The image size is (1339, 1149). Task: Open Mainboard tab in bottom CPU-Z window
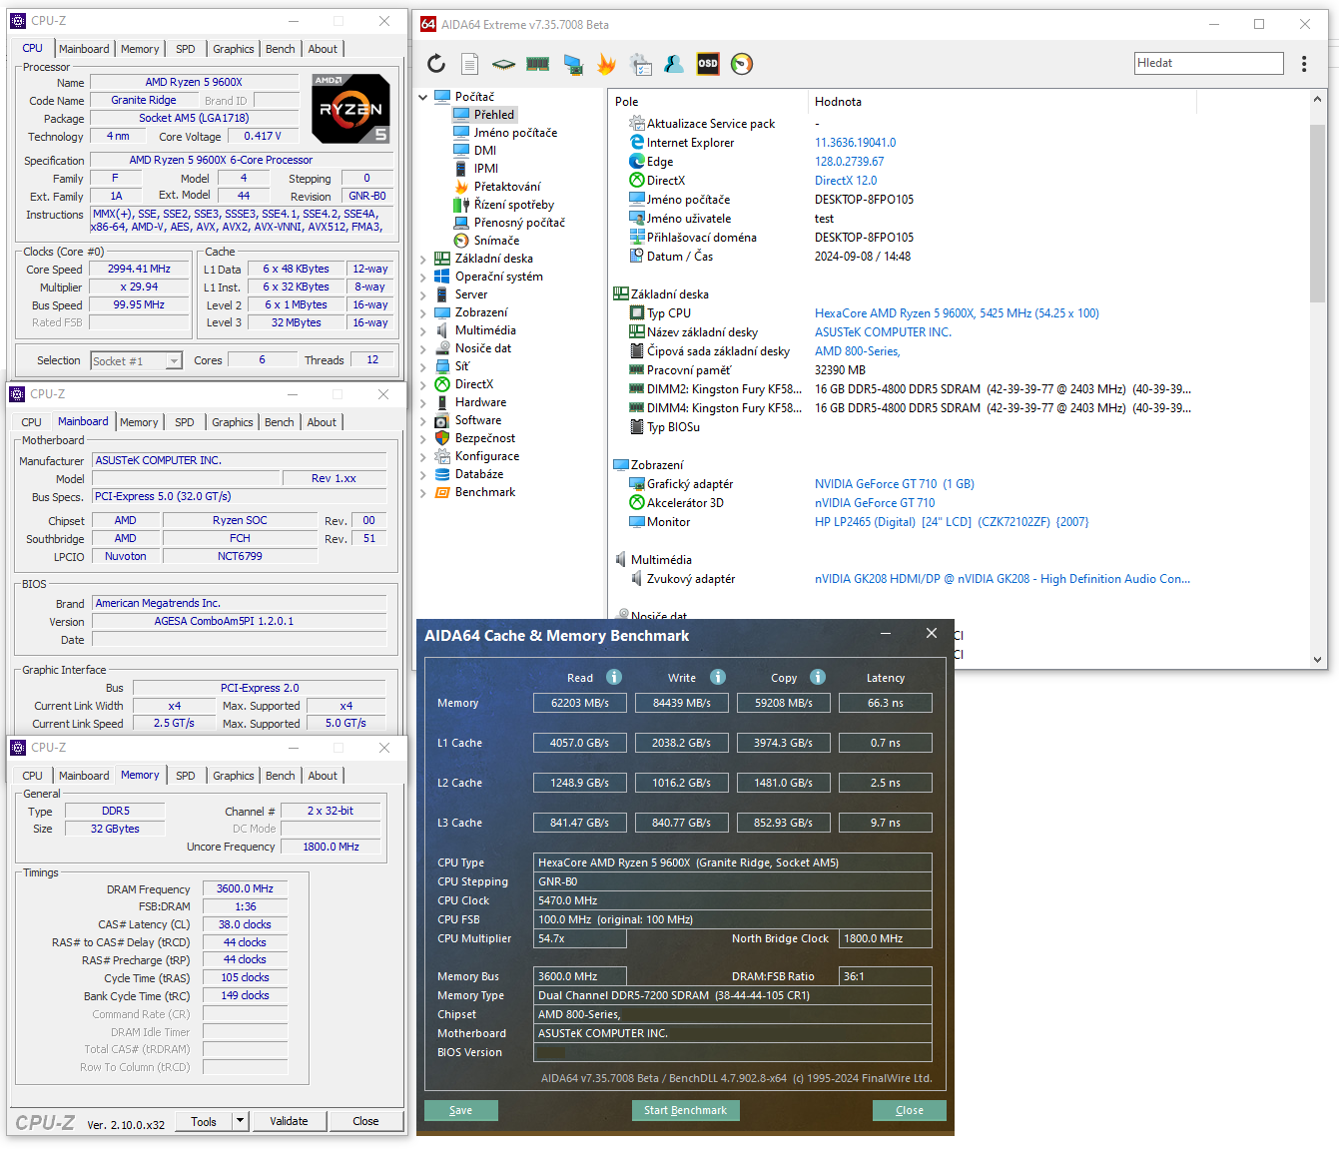point(84,776)
